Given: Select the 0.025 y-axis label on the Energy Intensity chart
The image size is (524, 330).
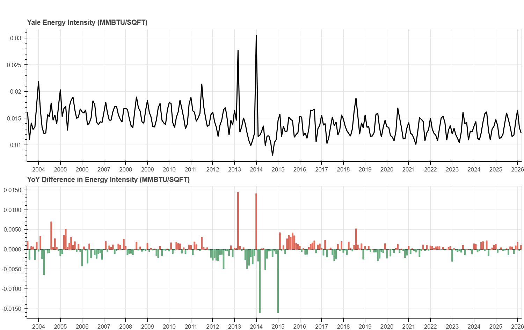Looking at the screenshot, I should pos(14,65).
